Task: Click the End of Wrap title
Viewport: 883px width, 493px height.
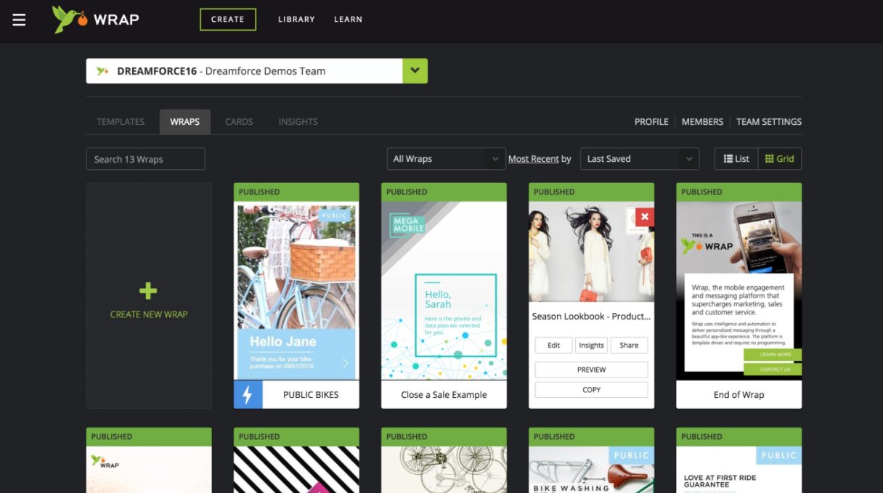Action: point(739,395)
